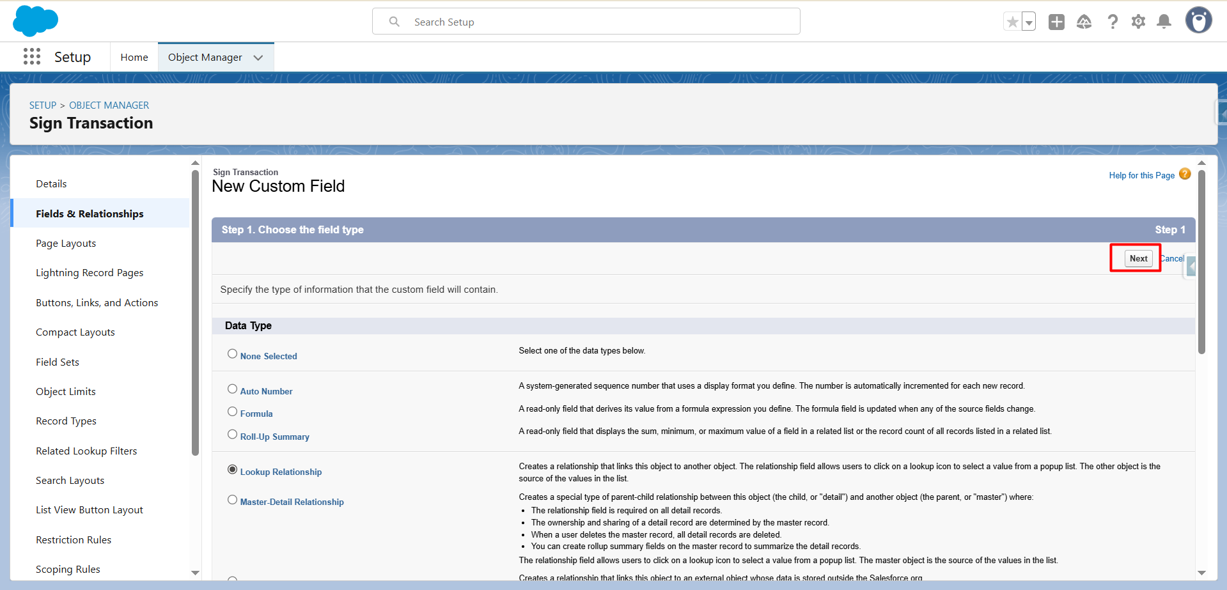The image size is (1227, 590).
Task: Click the Salesforce cloud logo
Action: point(35,20)
